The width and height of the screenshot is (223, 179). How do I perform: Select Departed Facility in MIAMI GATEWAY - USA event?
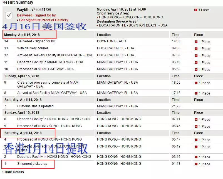coord(50,62)
